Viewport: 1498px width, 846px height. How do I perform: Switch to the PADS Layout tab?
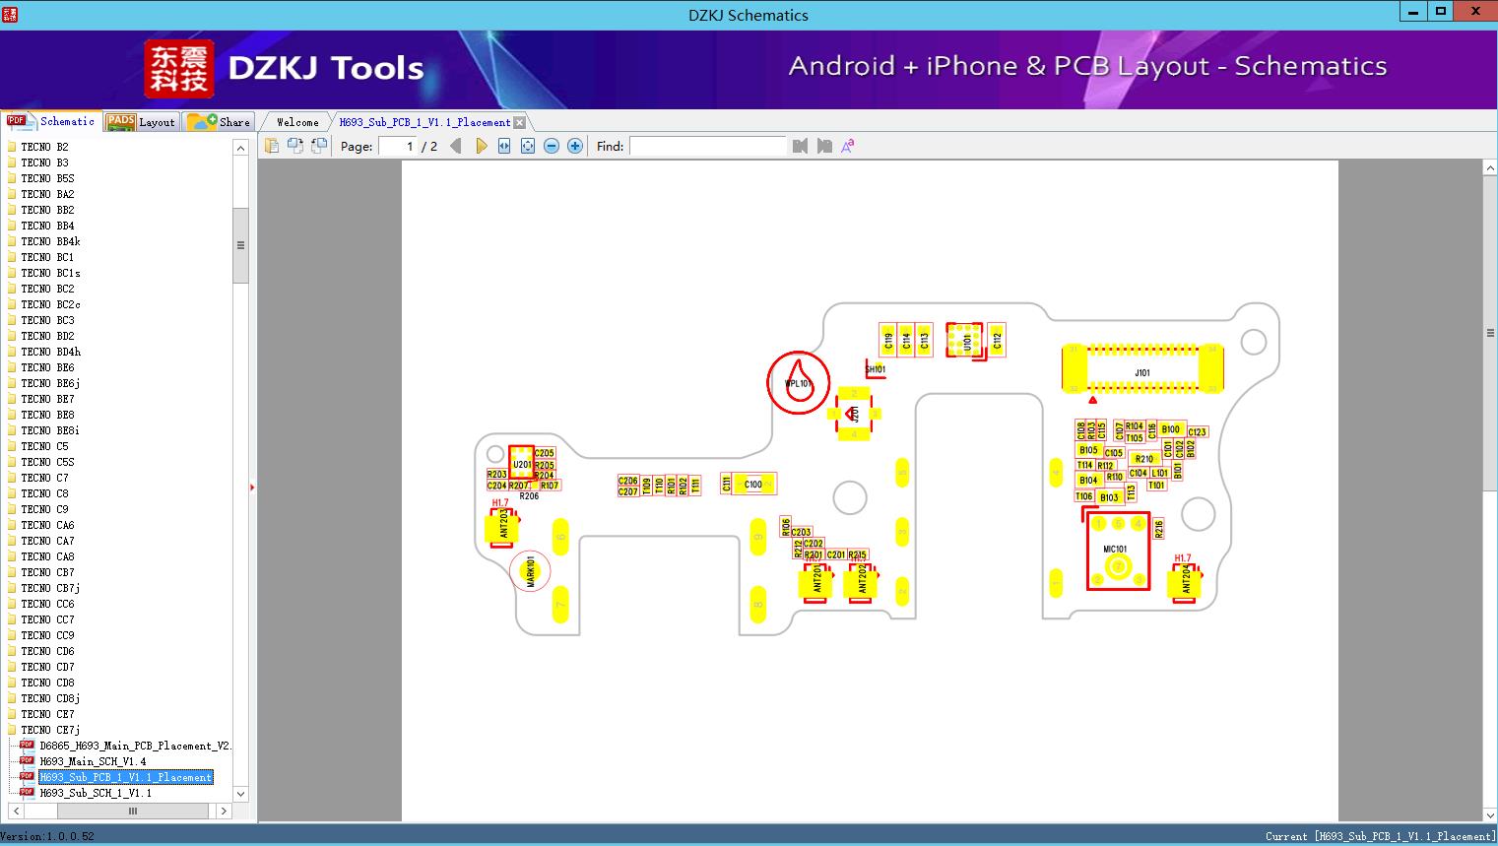pyautogui.click(x=142, y=121)
